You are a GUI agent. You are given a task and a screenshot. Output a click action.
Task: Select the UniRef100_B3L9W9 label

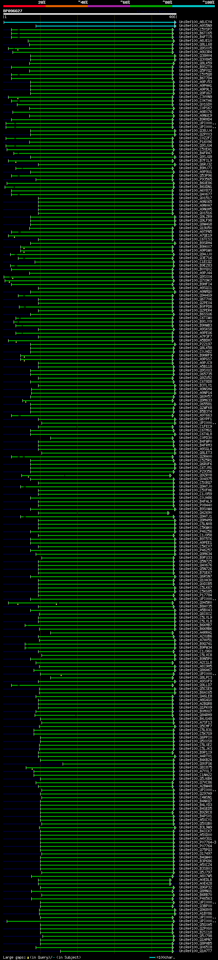tap(195, 827)
